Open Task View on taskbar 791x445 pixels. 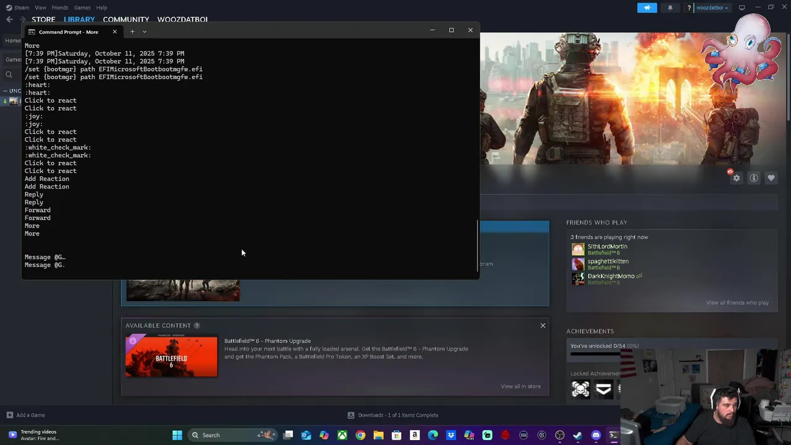(x=288, y=435)
